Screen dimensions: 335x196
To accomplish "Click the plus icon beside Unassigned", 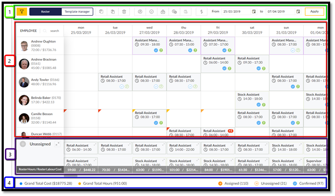I will click(23, 144).
